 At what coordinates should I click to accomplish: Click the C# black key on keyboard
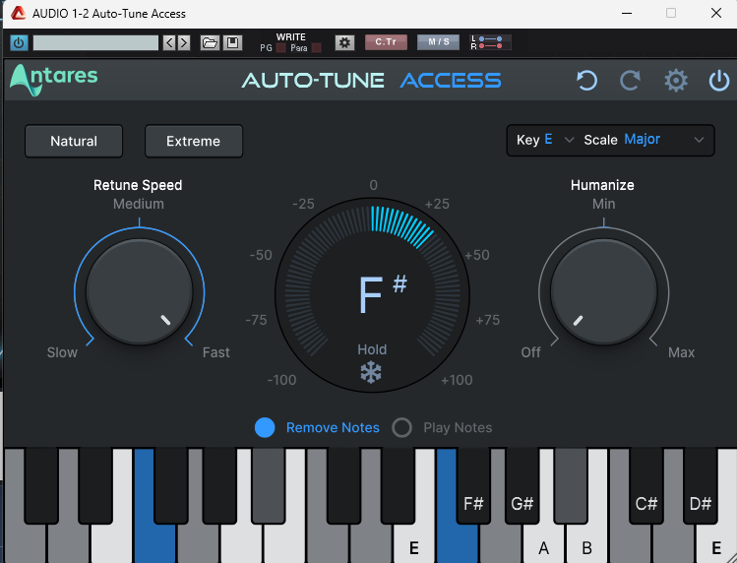click(x=645, y=486)
